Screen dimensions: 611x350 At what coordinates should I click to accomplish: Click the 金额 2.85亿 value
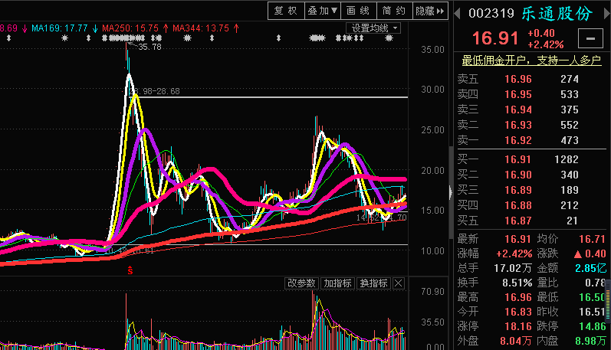coord(591,268)
